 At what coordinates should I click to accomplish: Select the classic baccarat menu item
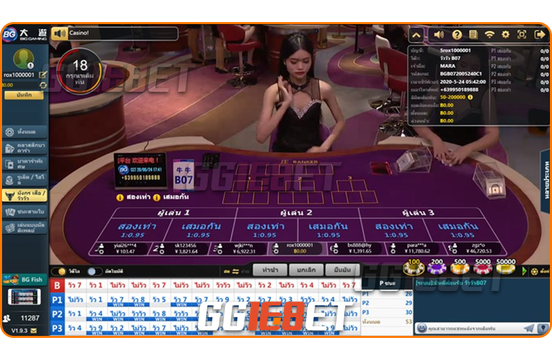tap(25, 148)
